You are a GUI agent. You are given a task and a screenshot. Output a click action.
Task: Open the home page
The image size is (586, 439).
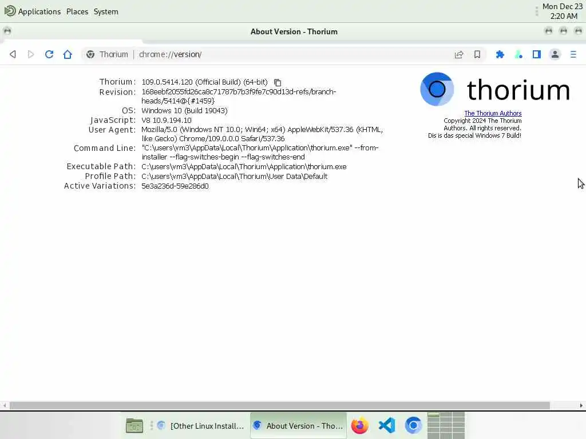click(x=68, y=54)
